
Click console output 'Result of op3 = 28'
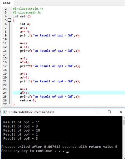coord(22,130)
